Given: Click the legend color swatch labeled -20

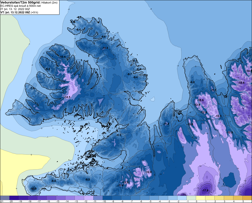Looking at the screenshot, I should (x=14, y=198).
